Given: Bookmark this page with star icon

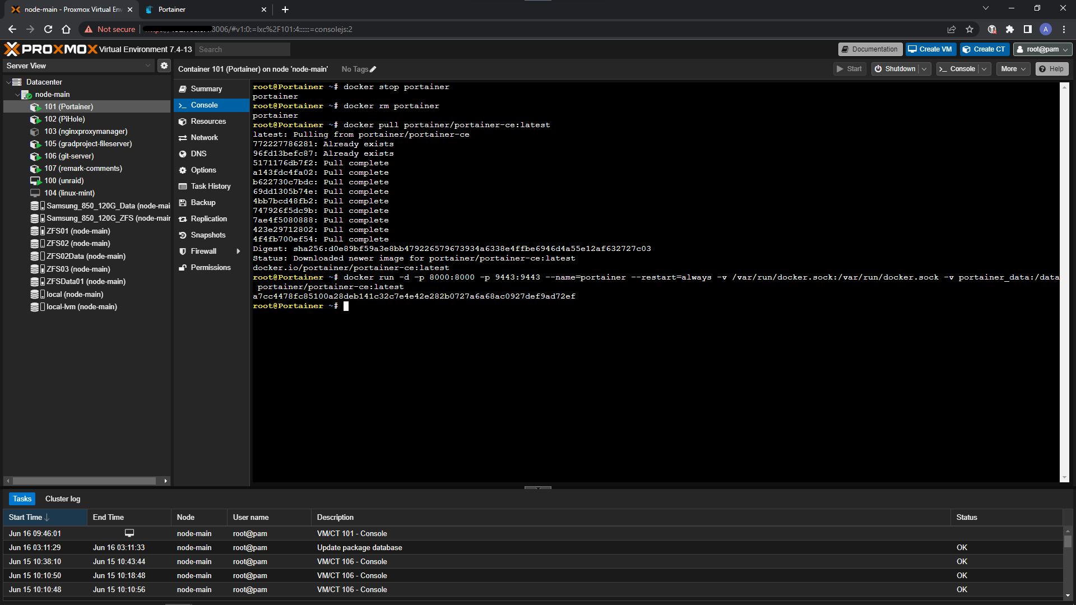Looking at the screenshot, I should click(x=970, y=29).
